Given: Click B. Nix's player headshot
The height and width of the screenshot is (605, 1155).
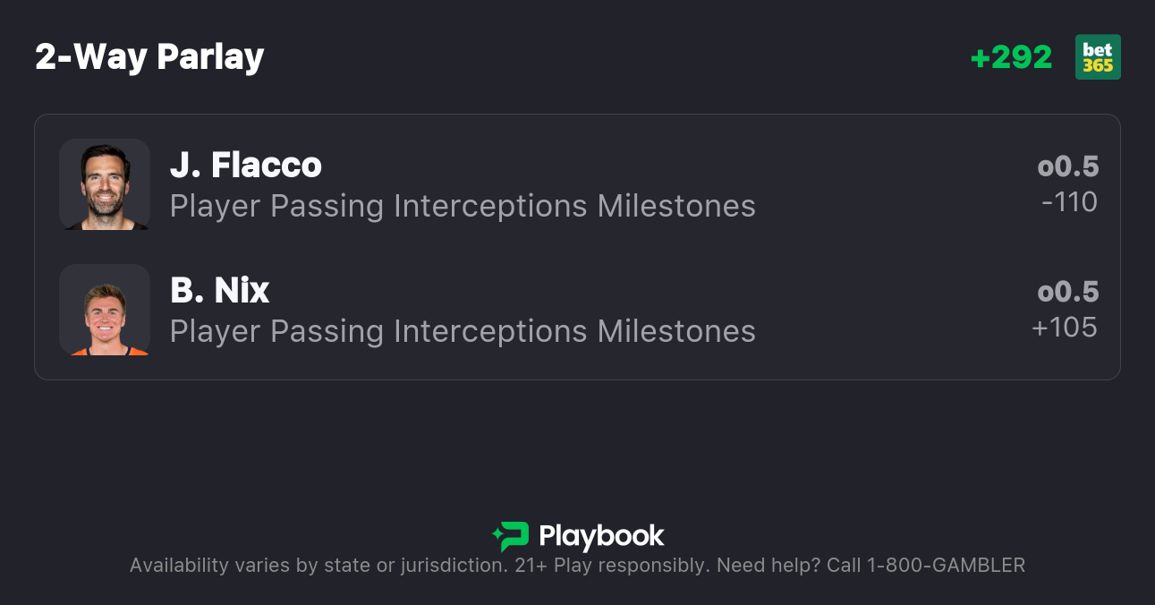Looking at the screenshot, I should 105,310.
